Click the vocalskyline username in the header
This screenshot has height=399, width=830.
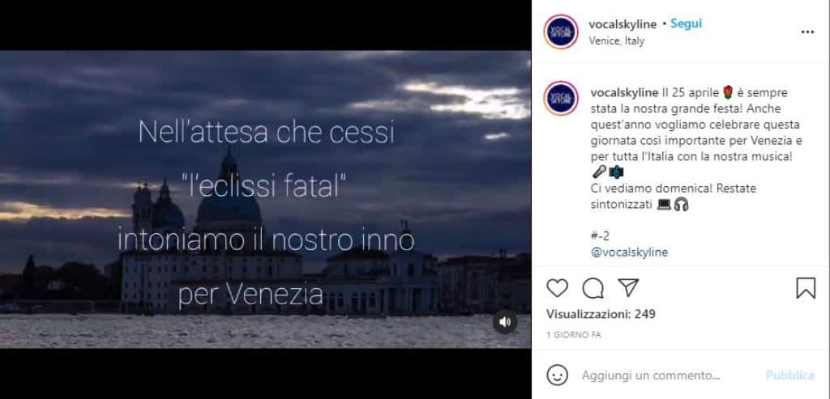[622, 24]
